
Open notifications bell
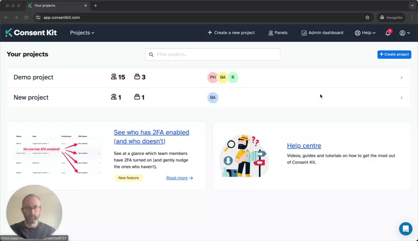tap(388, 33)
